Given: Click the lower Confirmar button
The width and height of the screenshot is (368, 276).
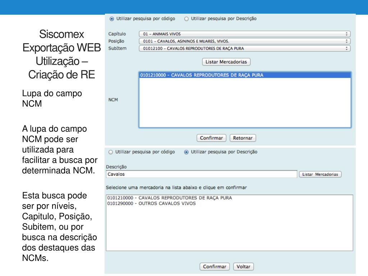Looking at the screenshot, I should pos(215,267).
